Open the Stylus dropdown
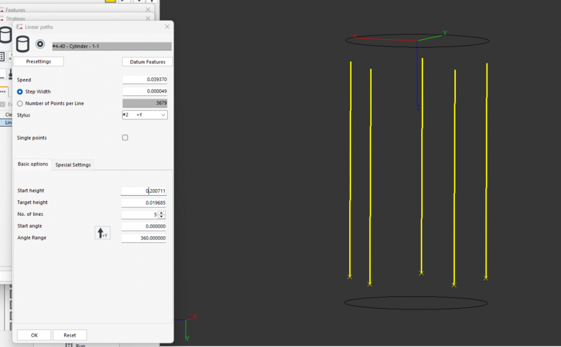Viewport: 561px width, 347px height. point(144,115)
